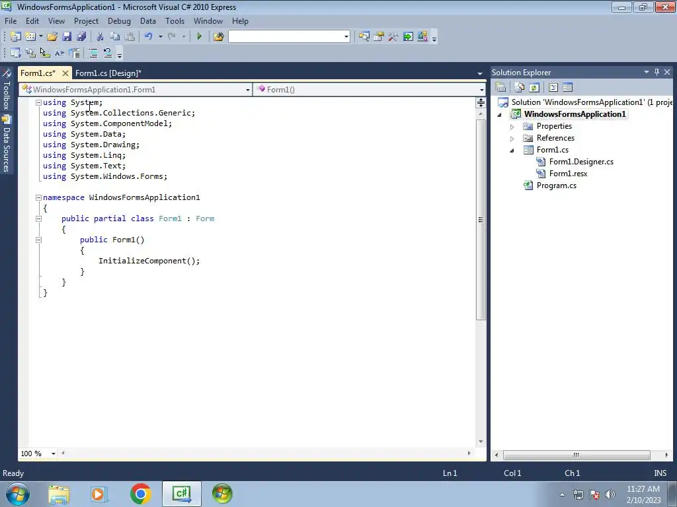The width and height of the screenshot is (677, 507).
Task: Click Display an Object Member List icon
Action: 16,53
